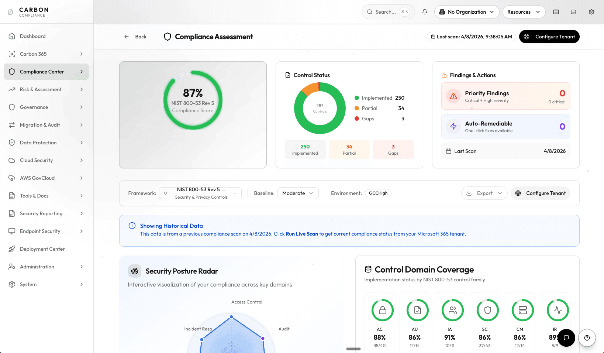
Task: Open the Framework NIST 800-53 Rev 5 selector
Action: coord(200,193)
